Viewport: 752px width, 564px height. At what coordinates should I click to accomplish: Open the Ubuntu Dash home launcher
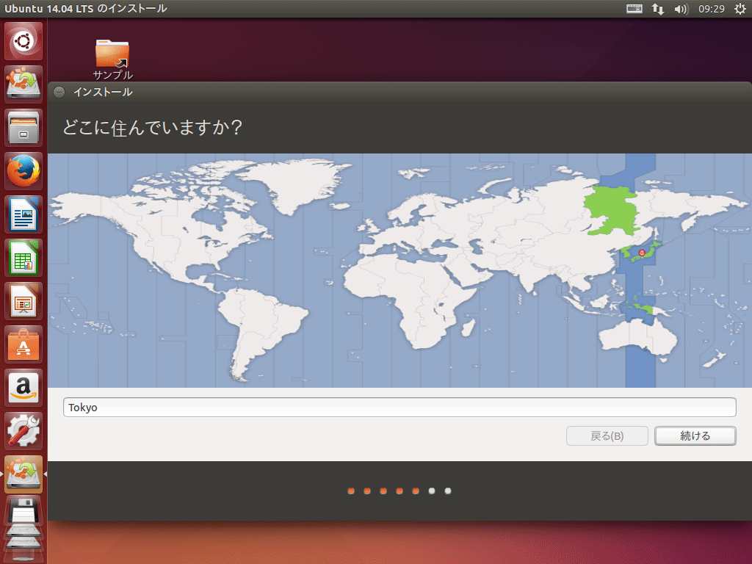pos(23,41)
